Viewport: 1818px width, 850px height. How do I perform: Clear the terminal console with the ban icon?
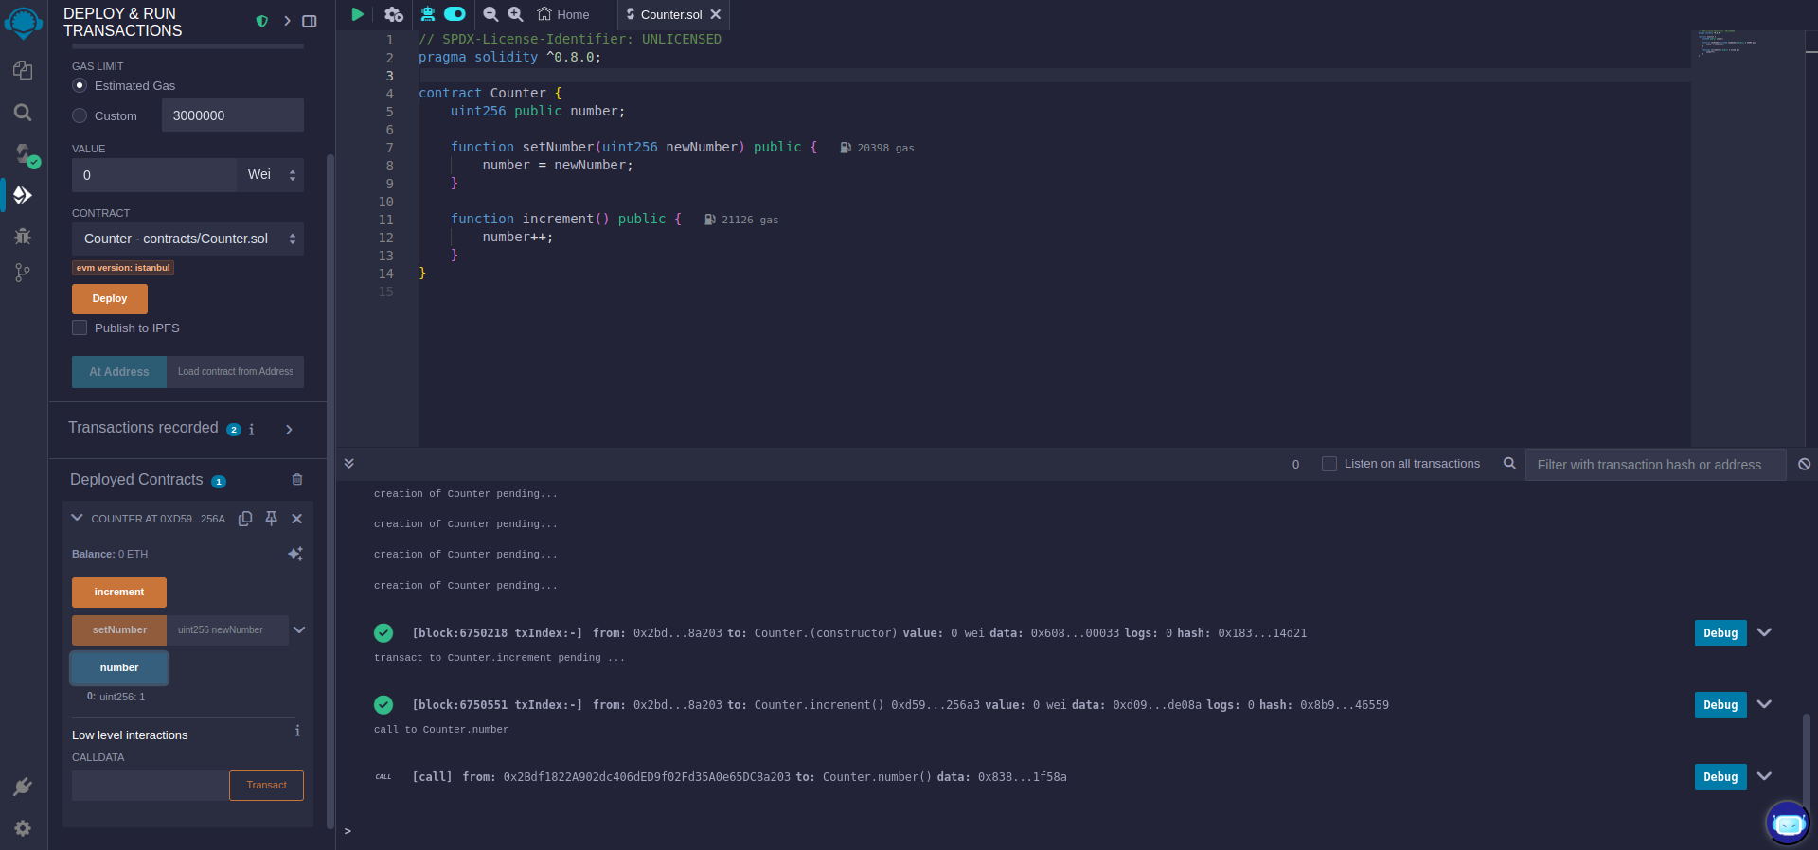point(1804,464)
